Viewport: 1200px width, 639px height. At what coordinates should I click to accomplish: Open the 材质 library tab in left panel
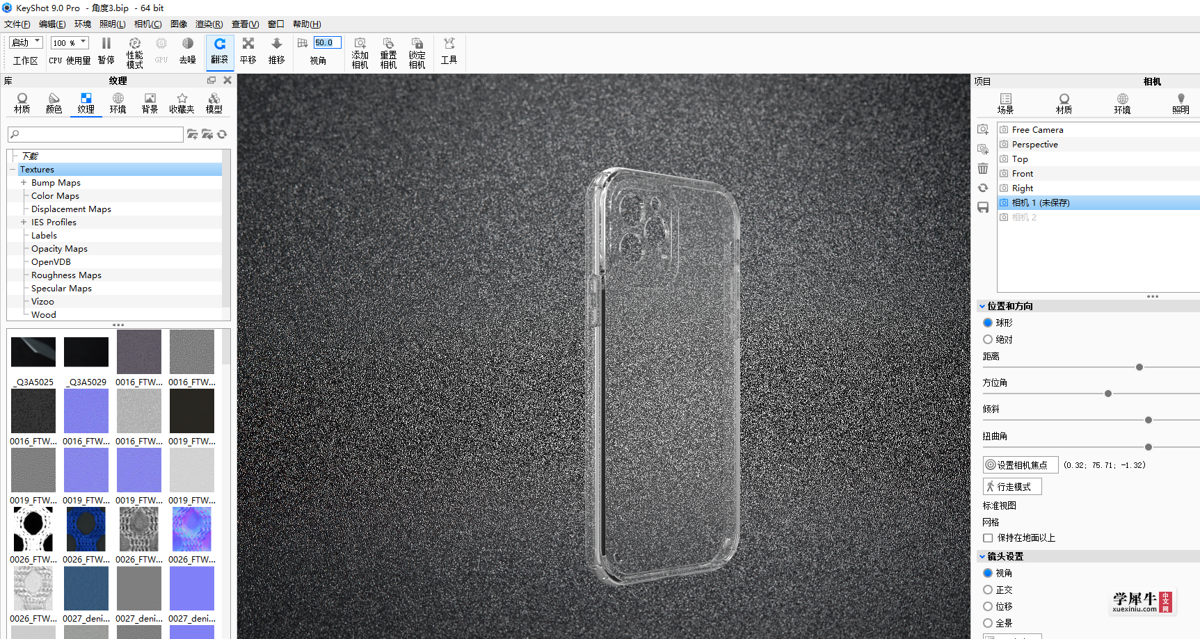(x=22, y=103)
